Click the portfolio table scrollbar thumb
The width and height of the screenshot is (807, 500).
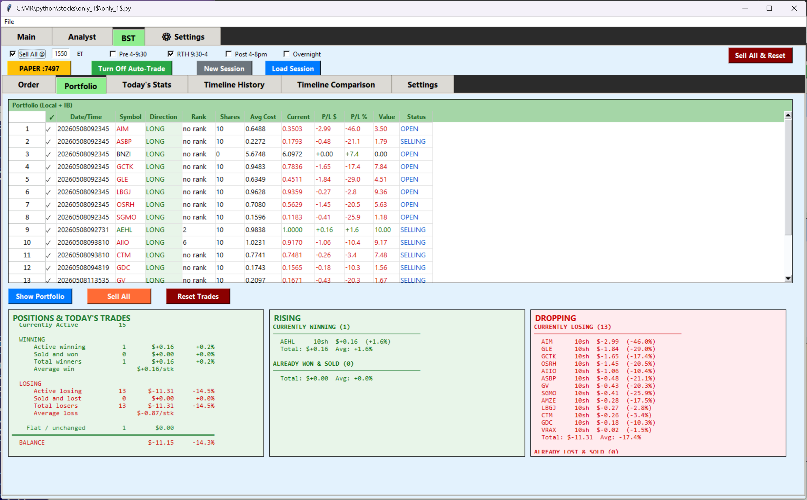pyautogui.click(x=788, y=177)
